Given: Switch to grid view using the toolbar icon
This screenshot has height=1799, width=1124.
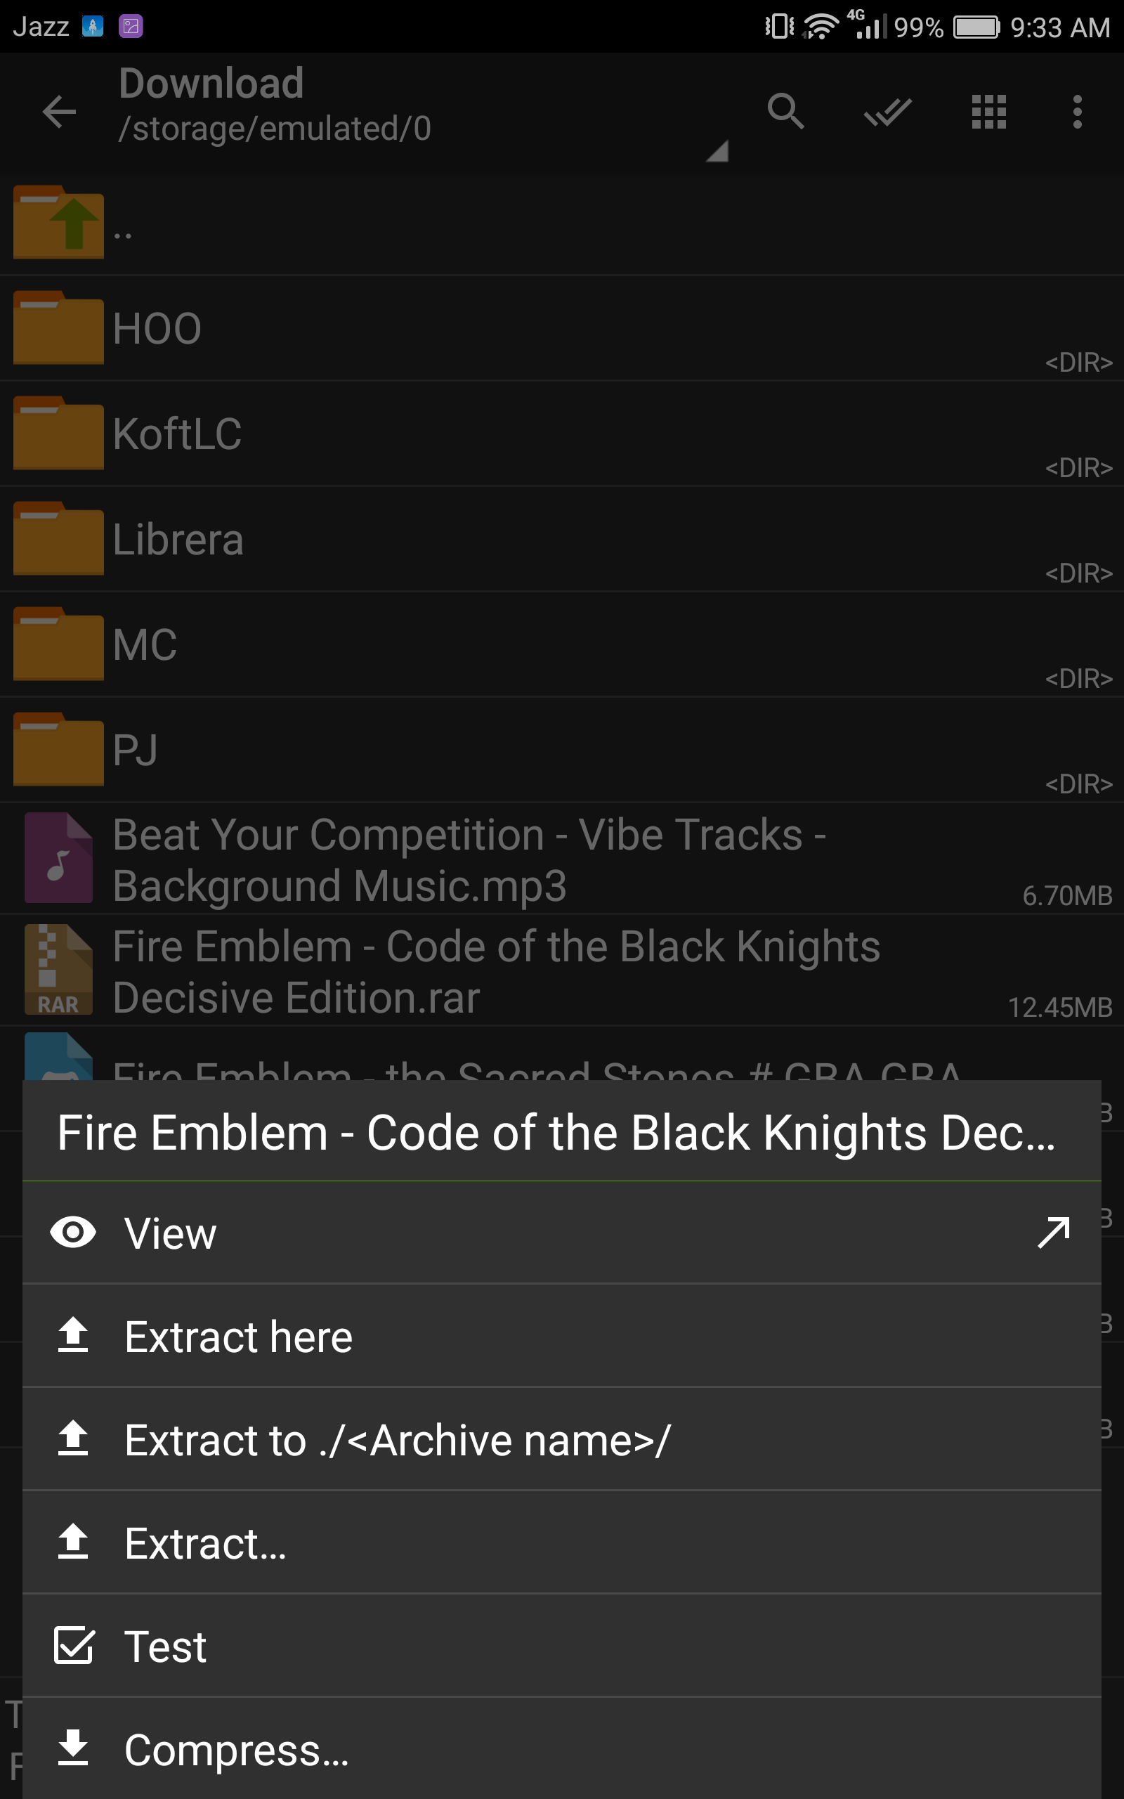Looking at the screenshot, I should 988,112.
